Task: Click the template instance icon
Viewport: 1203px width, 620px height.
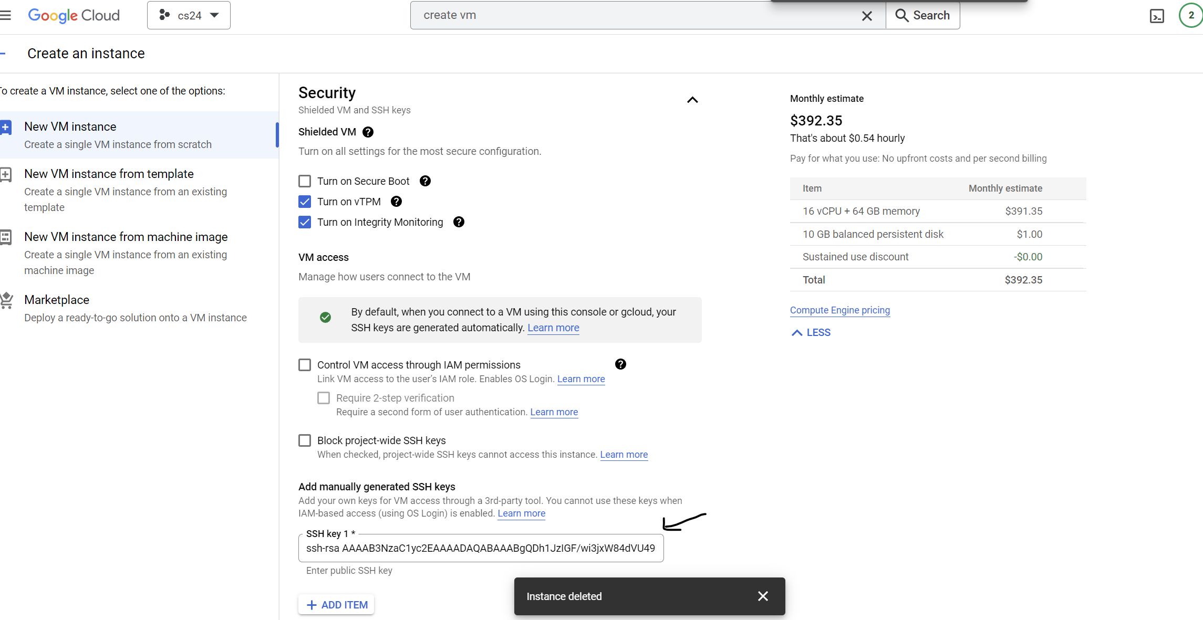Action: click(x=6, y=174)
